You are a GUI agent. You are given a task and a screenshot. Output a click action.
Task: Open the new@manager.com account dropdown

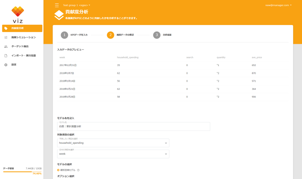[x=278, y=5]
